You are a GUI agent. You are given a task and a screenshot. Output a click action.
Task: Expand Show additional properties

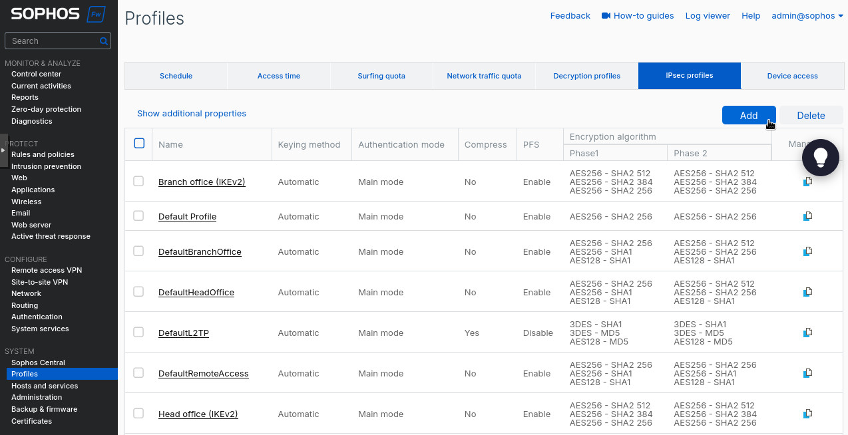(x=192, y=114)
